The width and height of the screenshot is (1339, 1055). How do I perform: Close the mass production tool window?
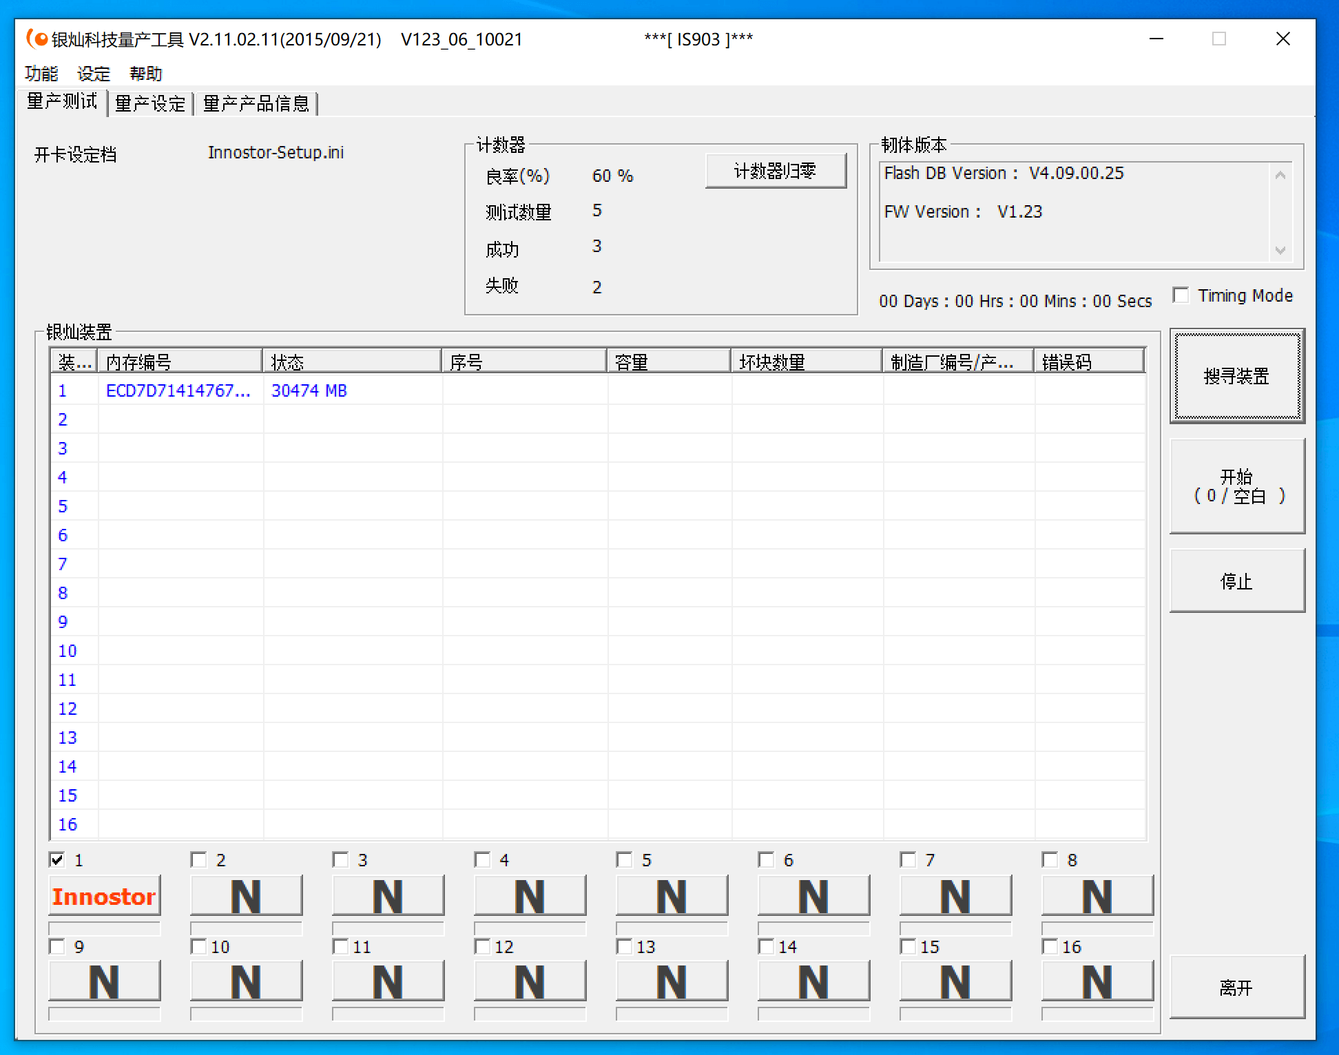[x=1283, y=39]
